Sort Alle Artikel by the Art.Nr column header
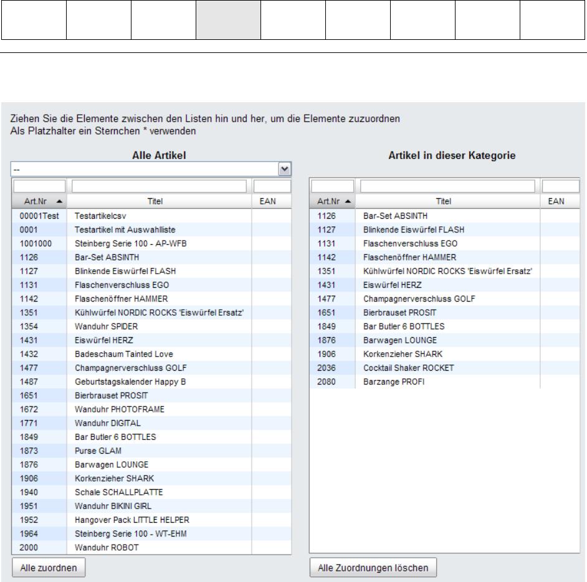The image size is (587, 582). 39,201
